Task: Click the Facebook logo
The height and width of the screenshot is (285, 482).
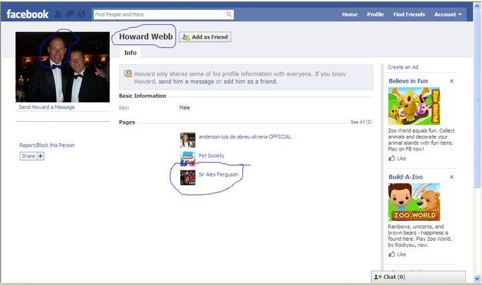Action: pos(27,14)
